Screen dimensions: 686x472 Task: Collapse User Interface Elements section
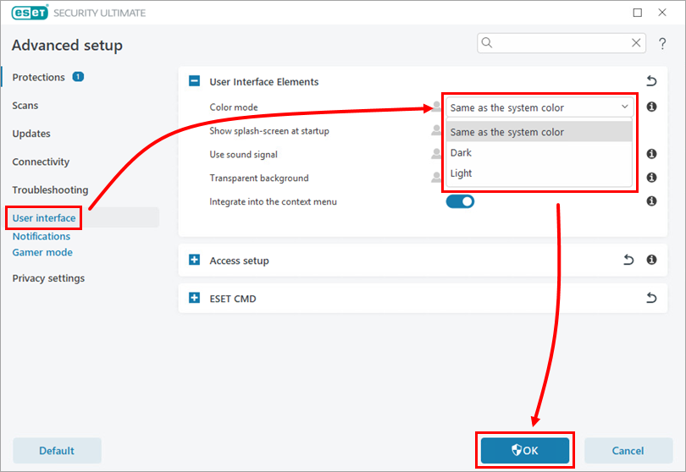194,81
